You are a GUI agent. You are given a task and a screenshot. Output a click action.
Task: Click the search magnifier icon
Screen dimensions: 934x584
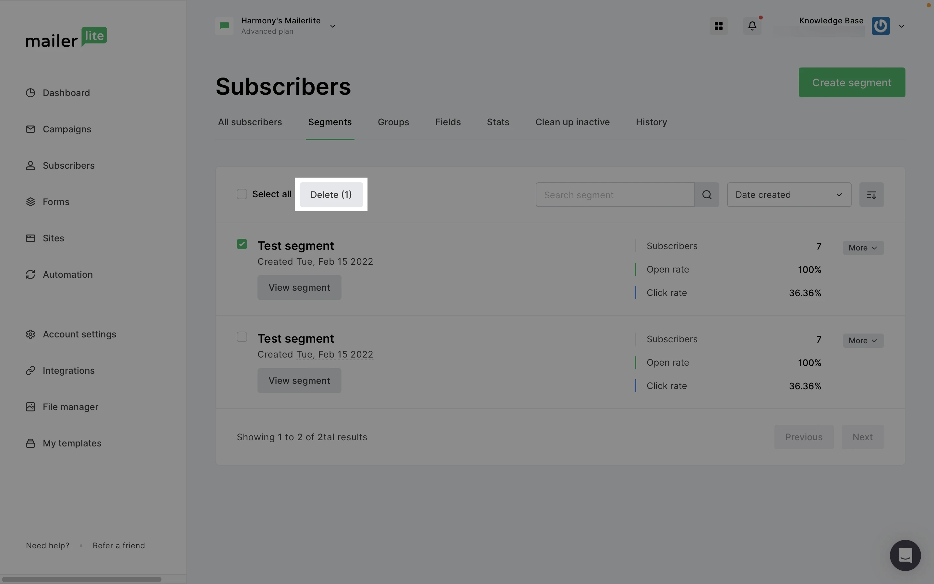[707, 195]
